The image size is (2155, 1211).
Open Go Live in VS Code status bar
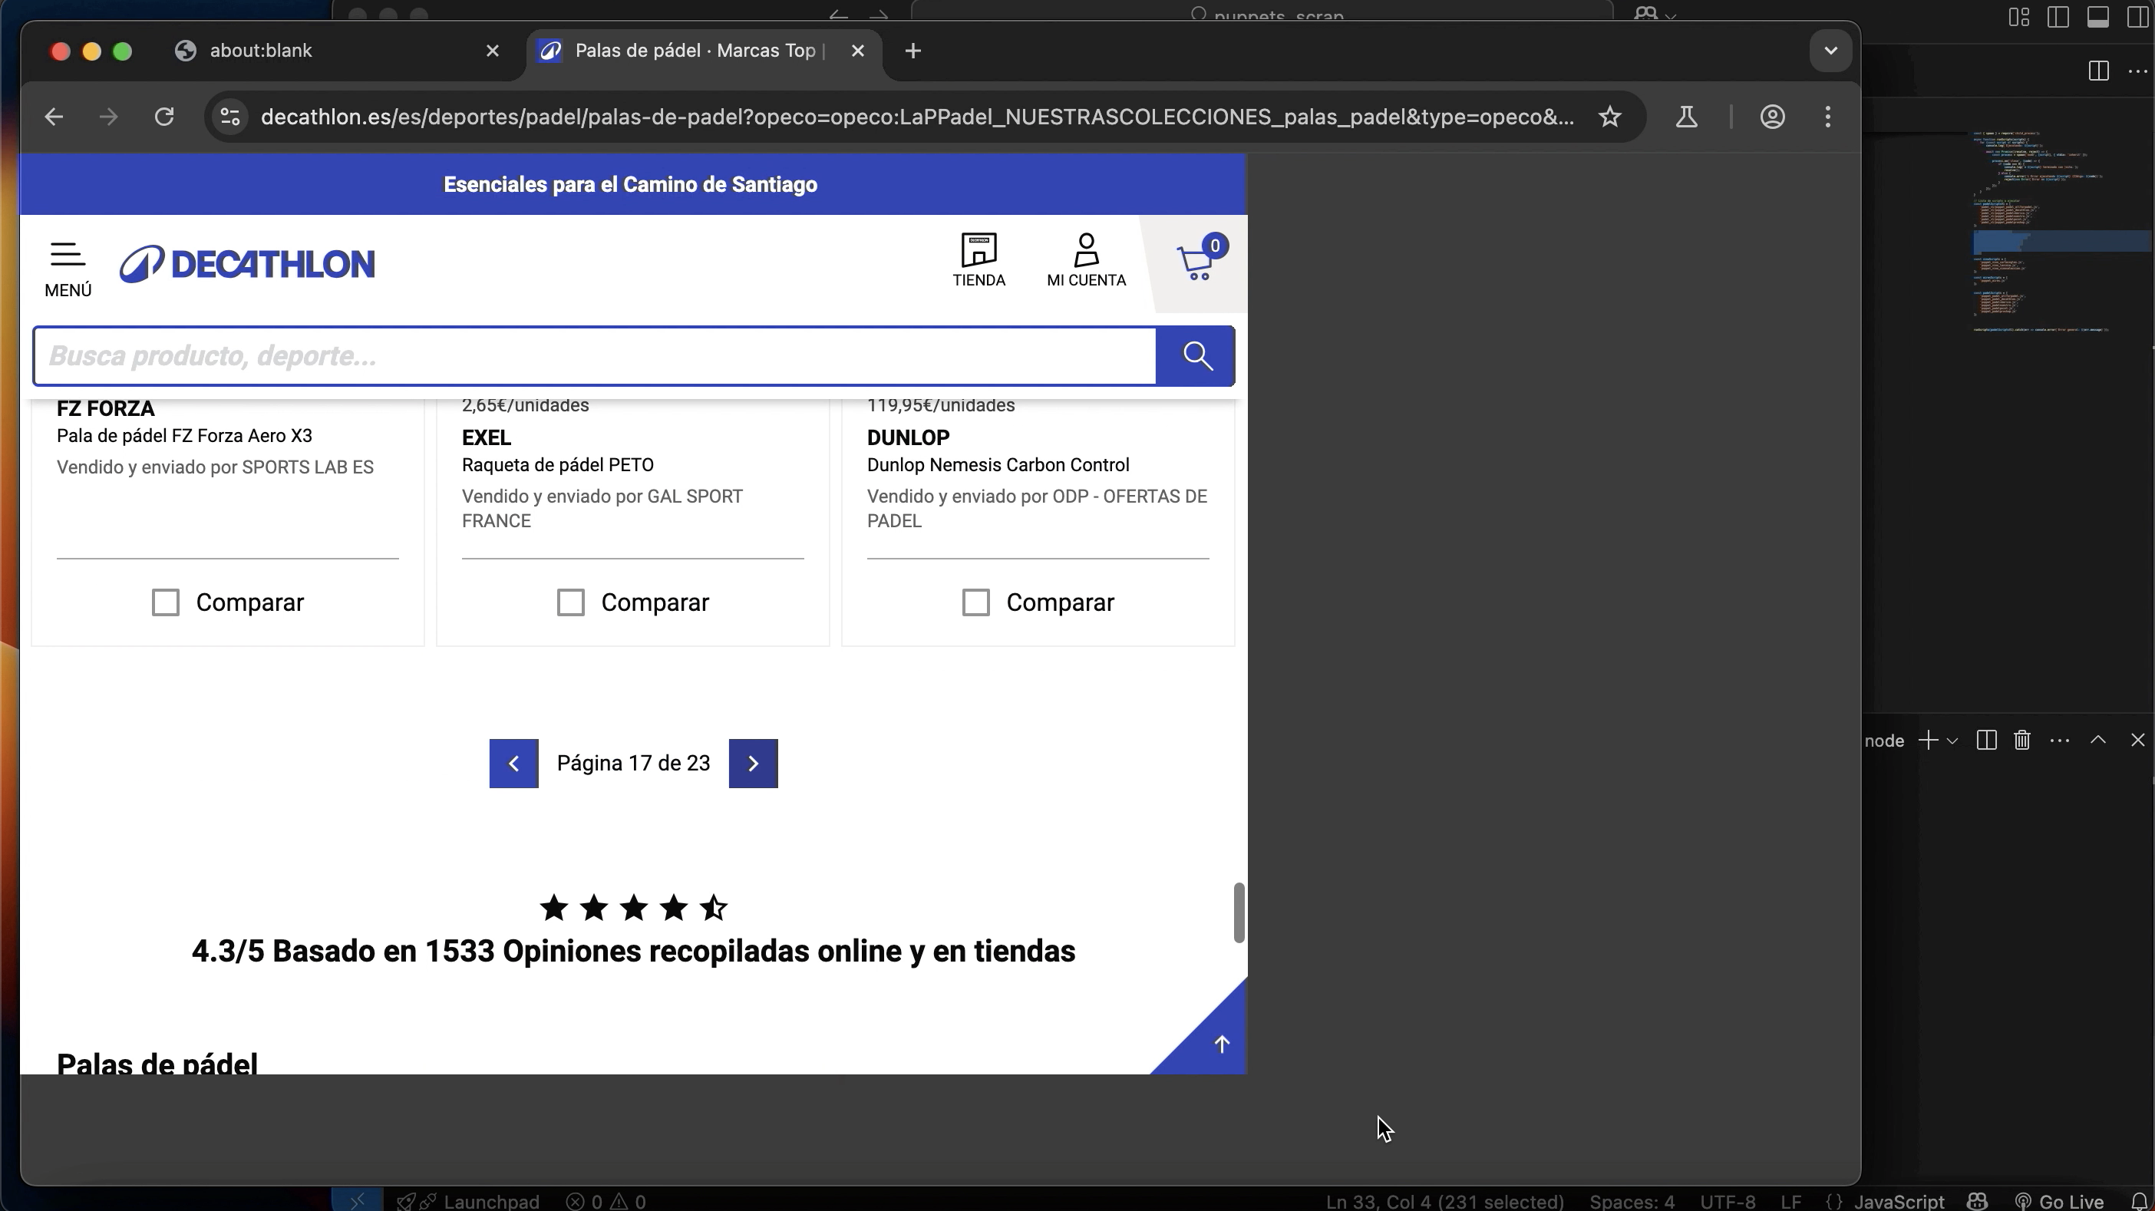click(x=2059, y=1202)
